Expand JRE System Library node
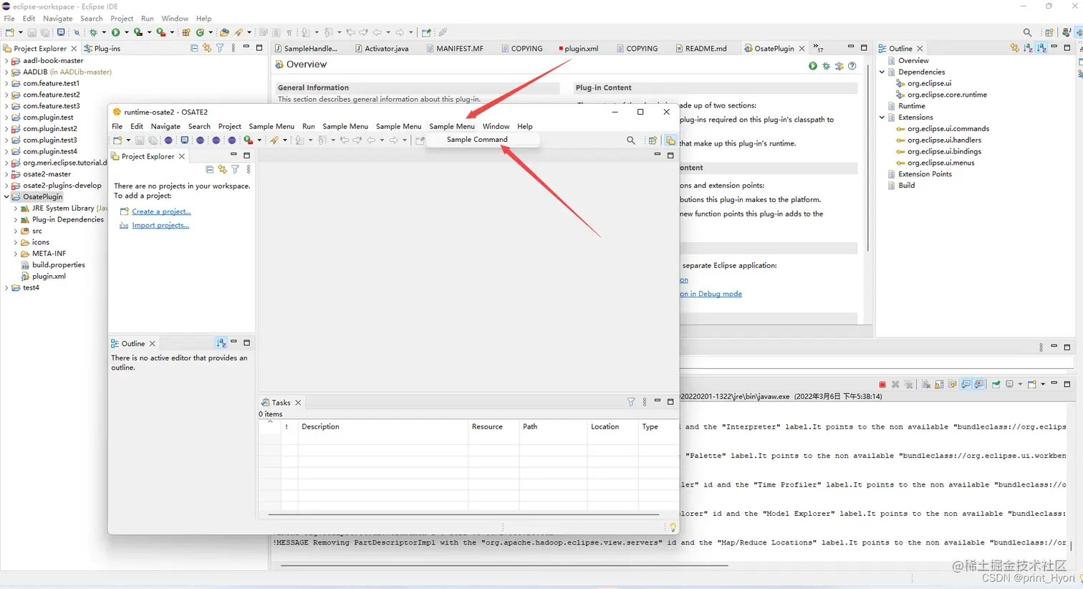Viewport: 1083px width, 589px height. (16, 209)
